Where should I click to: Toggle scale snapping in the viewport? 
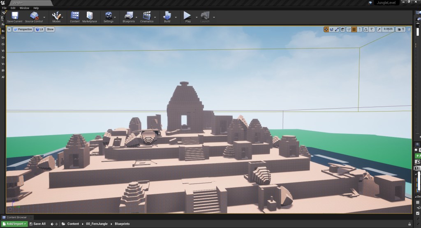pyautogui.click(x=379, y=29)
